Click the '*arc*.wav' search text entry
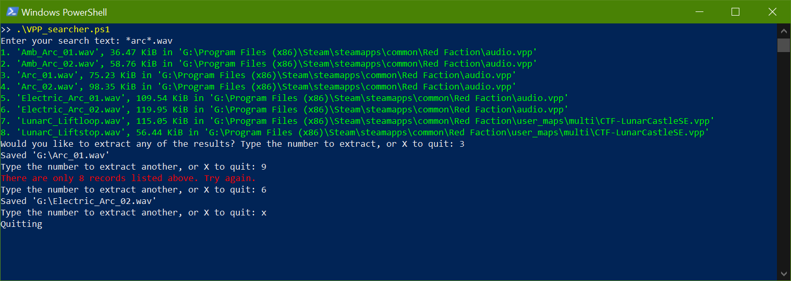The height and width of the screenshot is (281, 791). pos(149,41)
